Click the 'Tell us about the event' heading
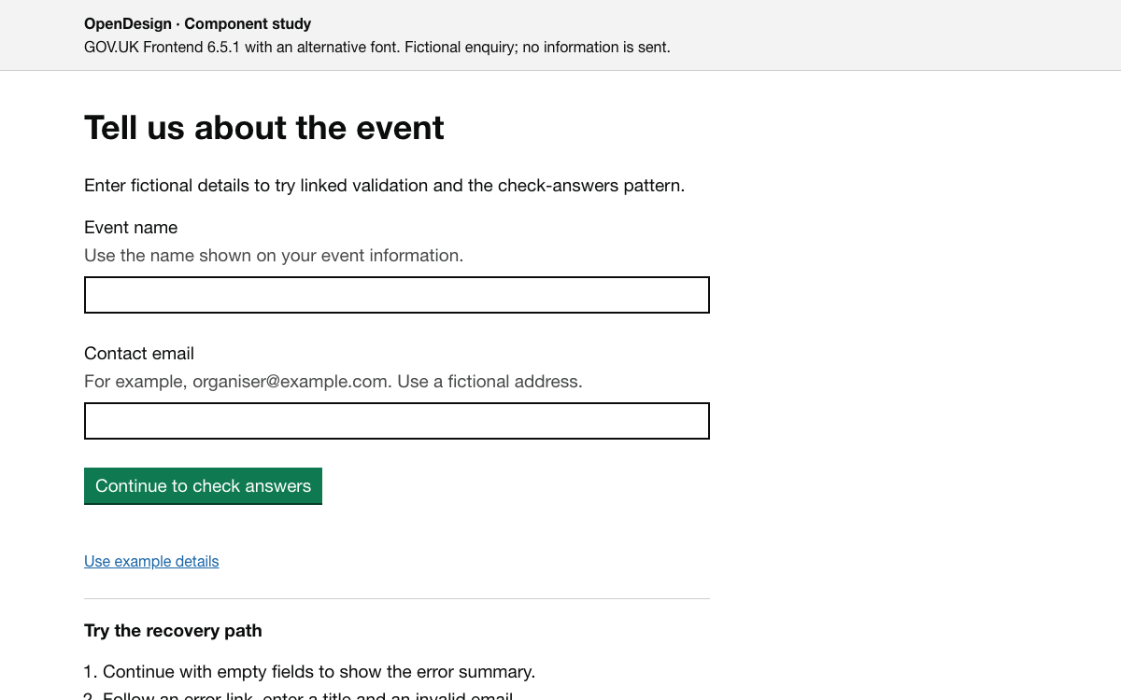This screenshot has width=1121, height=700. coord(264,128)
